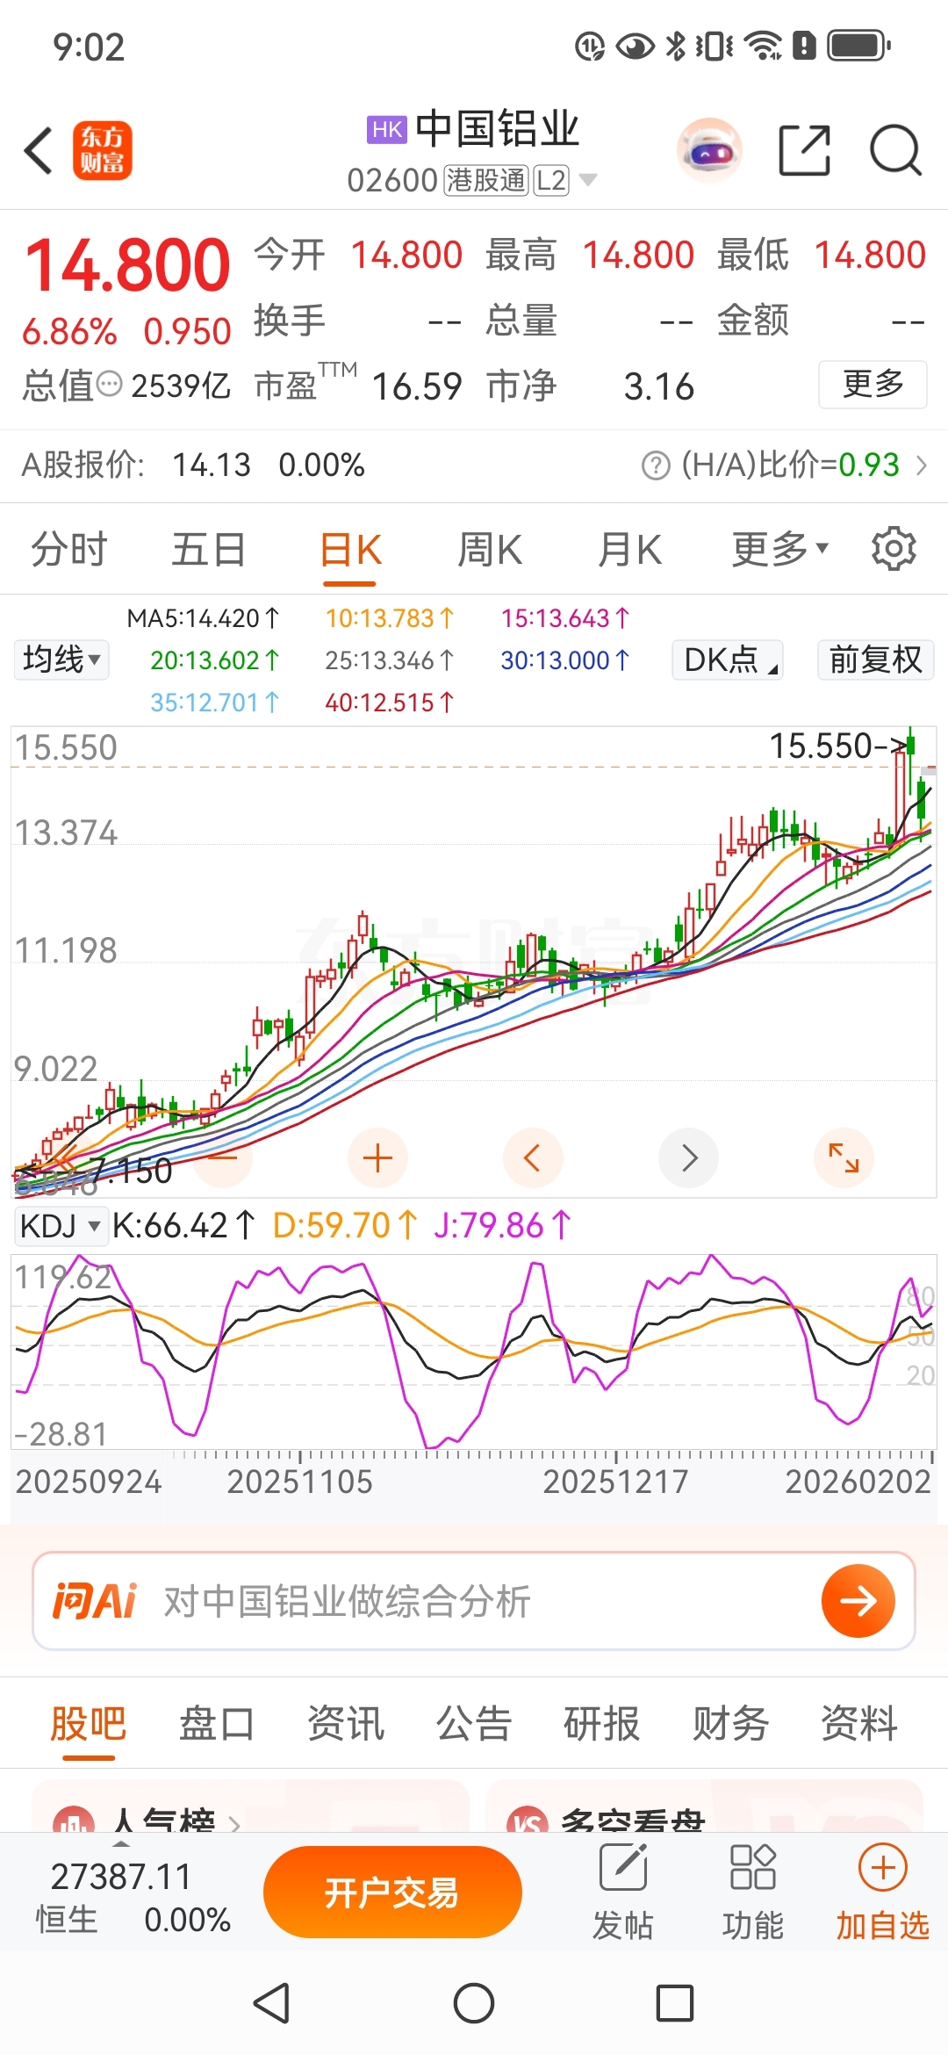Select the 日K chart tab

click(350, 550)
